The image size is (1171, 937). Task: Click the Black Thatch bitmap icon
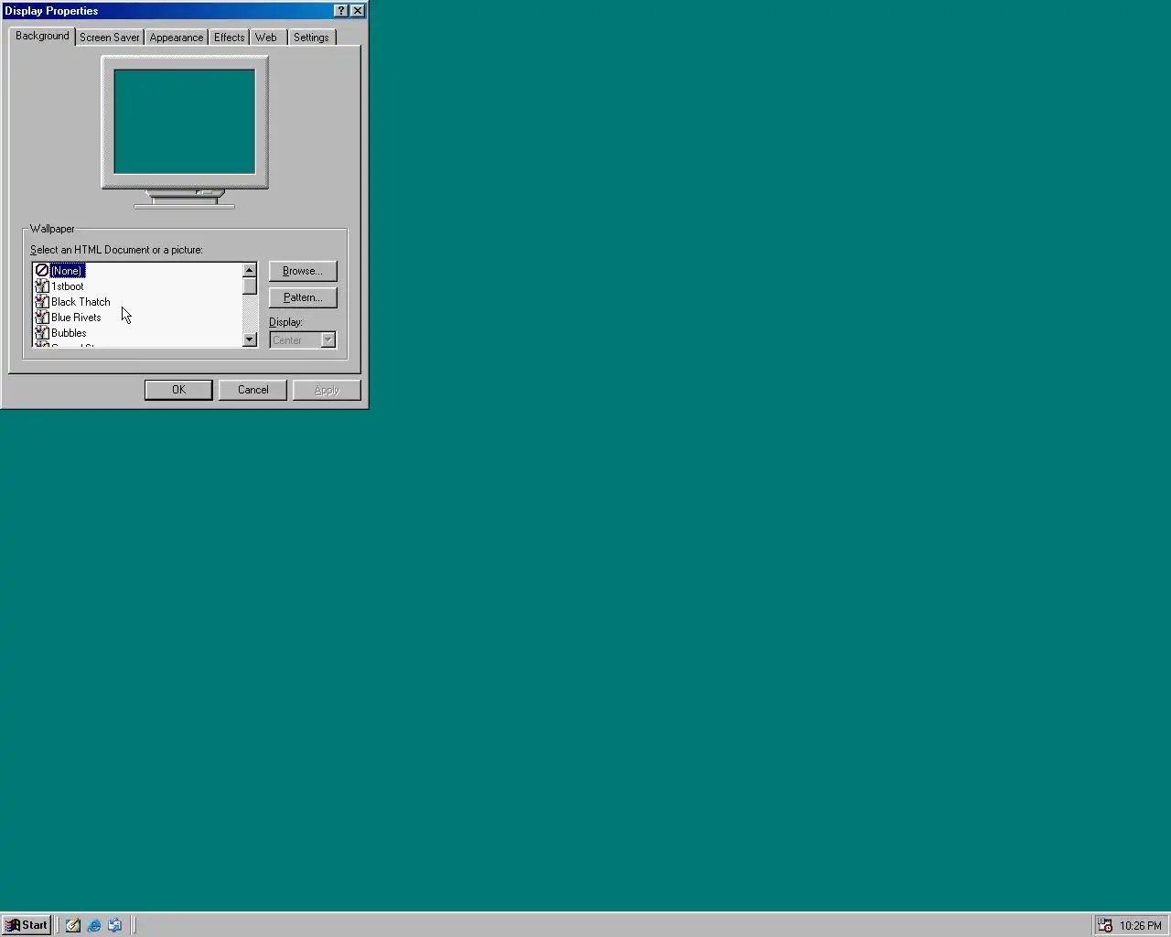41,302
